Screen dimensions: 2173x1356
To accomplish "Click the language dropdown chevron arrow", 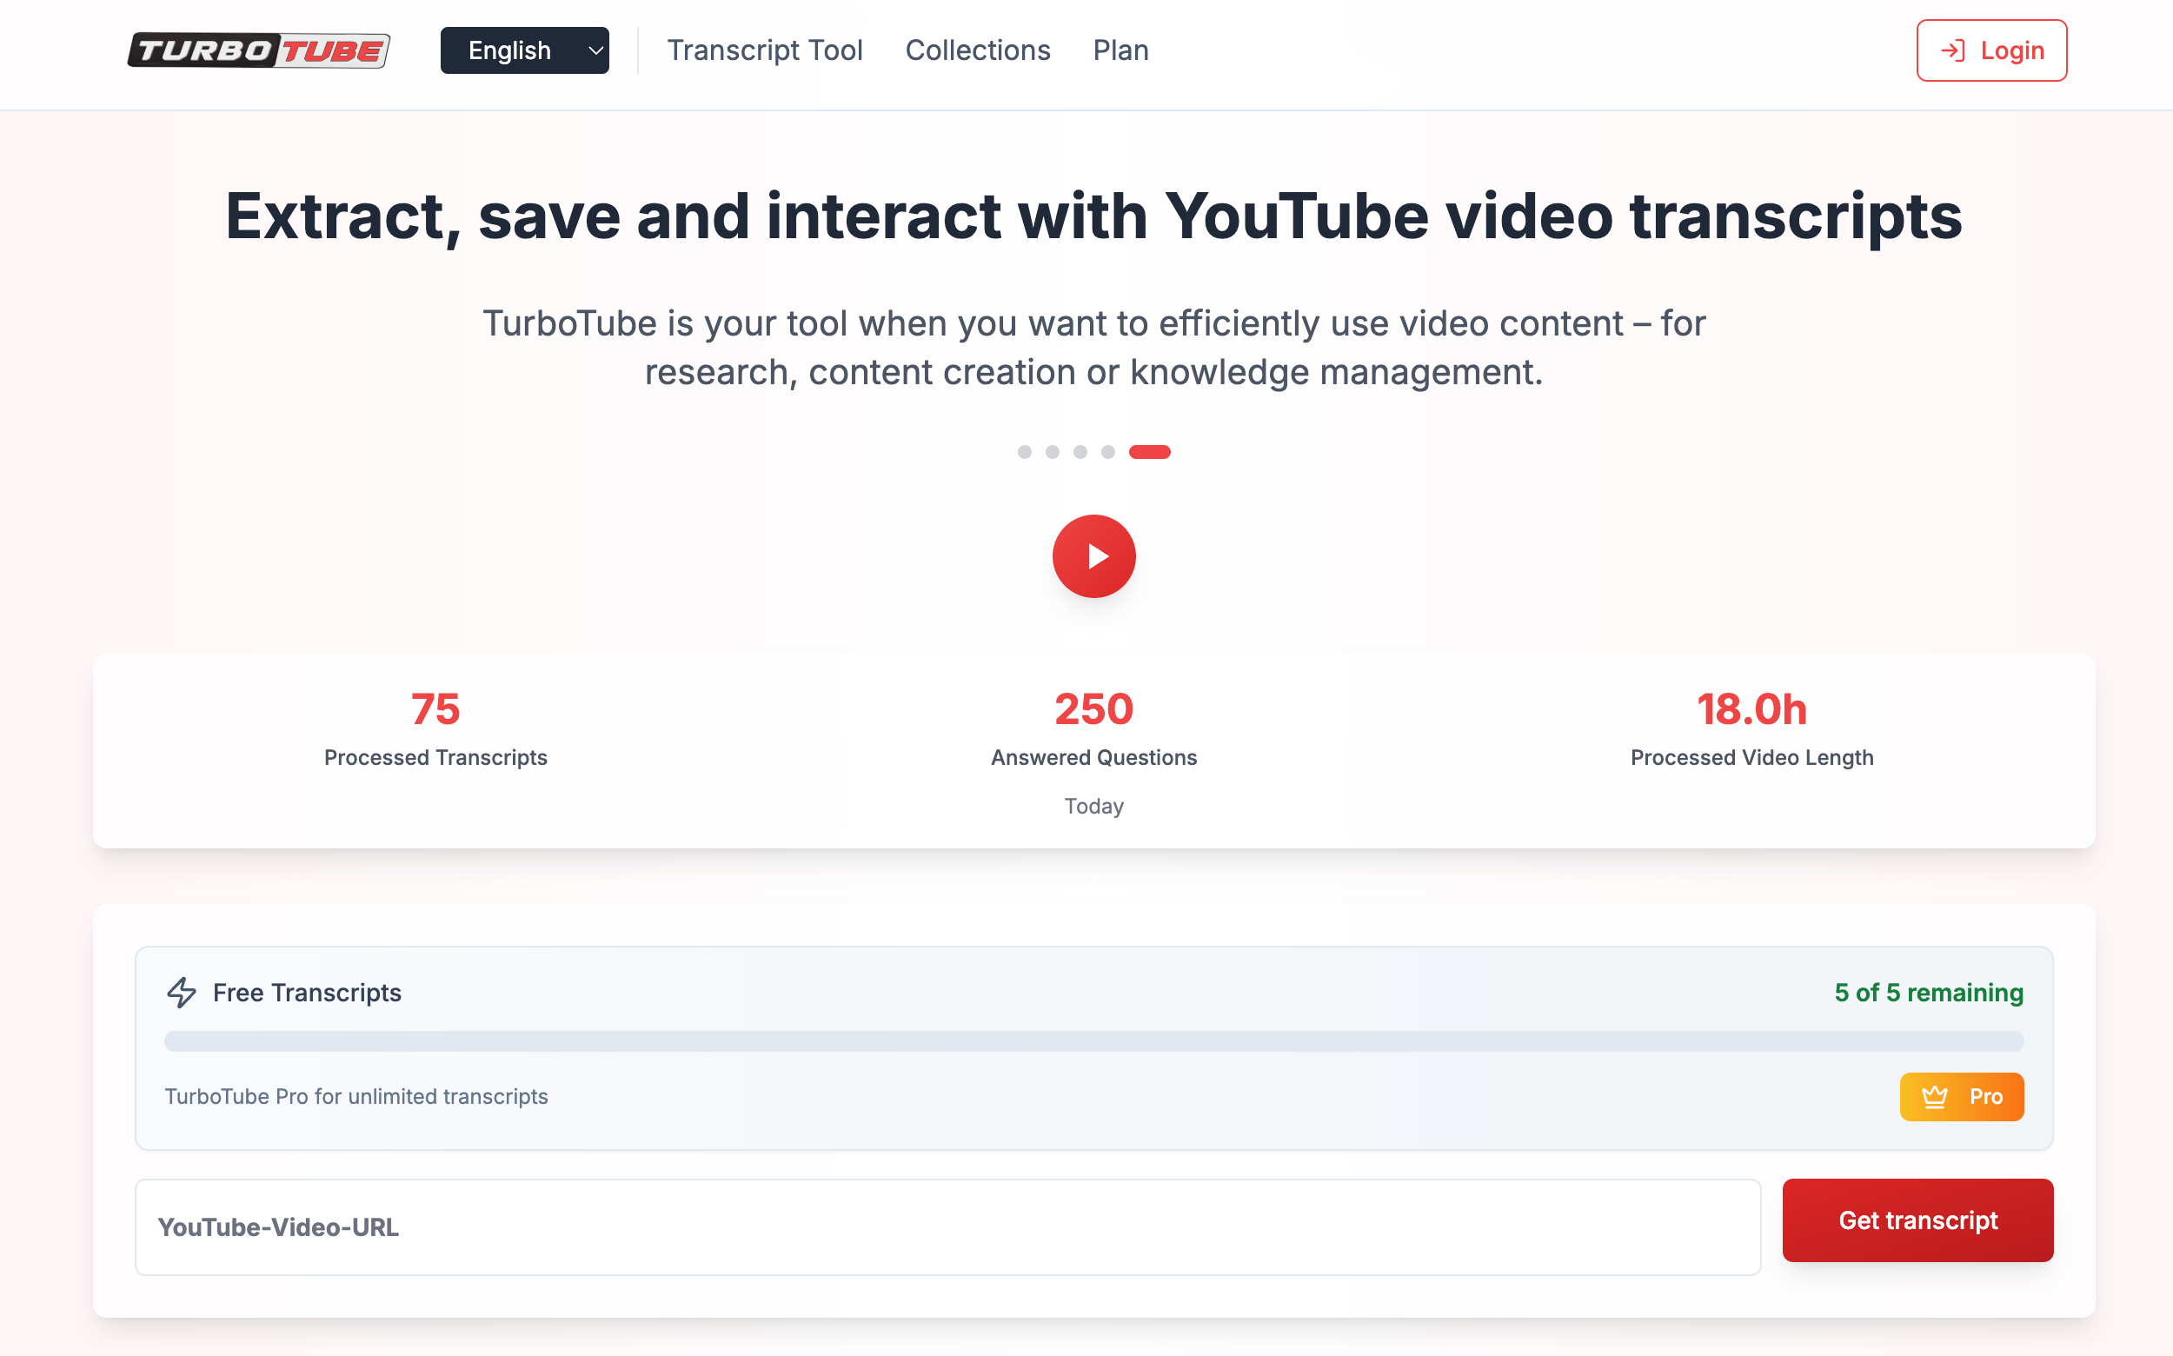I will (595, 50).
